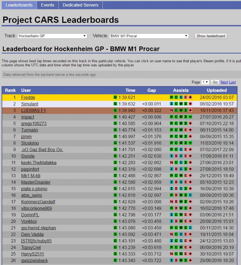This screenshot has height=265, width=241.
Task: Open Sloskimo user profile
Action: 30,143
